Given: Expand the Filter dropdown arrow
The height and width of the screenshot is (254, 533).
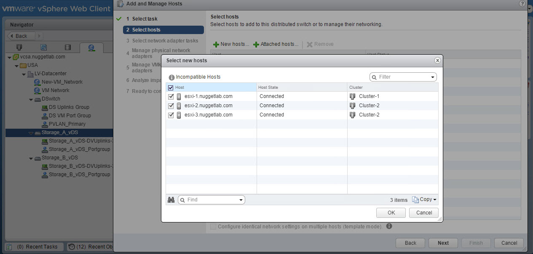Looking at the screenshot, I should 432,77.
